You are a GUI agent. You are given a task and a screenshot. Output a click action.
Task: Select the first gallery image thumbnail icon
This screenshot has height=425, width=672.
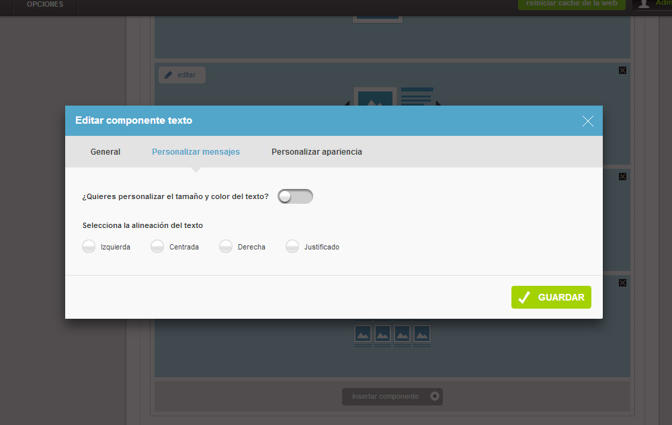[363, 334]
